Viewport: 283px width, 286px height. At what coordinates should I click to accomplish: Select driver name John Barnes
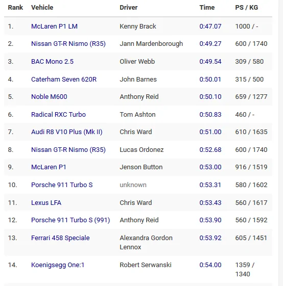point(138,80)
